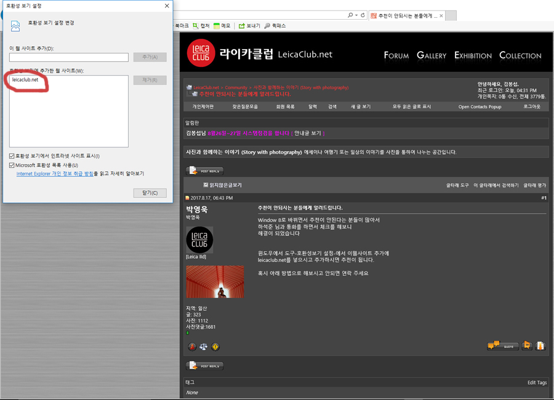Click the quick reply icon button
The height and width of the screenshot is (400, 554).
point(540,346)
